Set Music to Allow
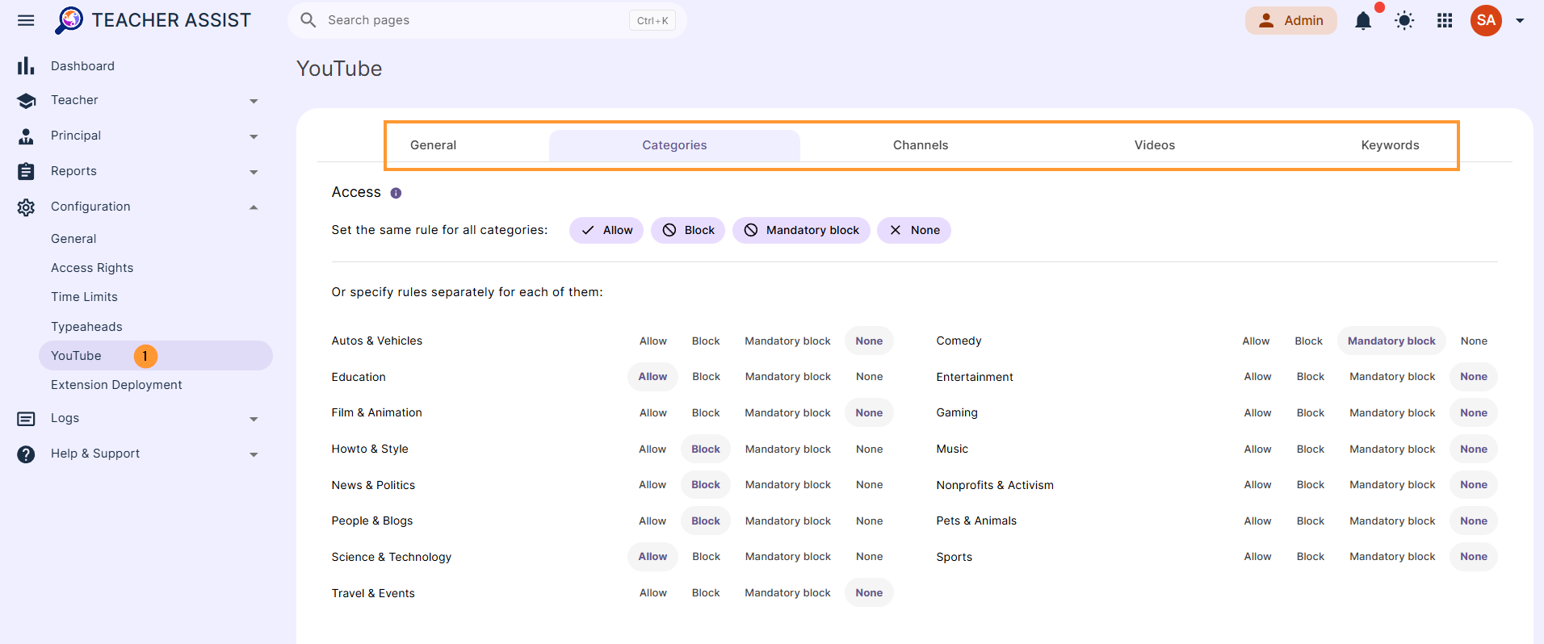 click(x=1257, y=450)
